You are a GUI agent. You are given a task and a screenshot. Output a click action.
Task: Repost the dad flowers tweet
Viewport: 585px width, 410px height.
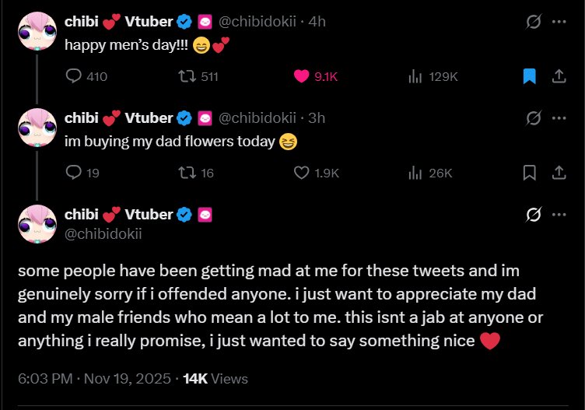point(186,173)
